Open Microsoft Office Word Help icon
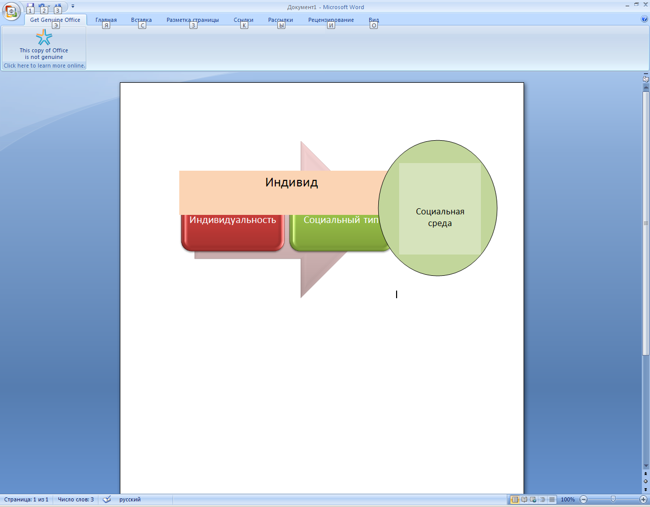The height and width of the screenshot is (507, 650). pos(644,19)
